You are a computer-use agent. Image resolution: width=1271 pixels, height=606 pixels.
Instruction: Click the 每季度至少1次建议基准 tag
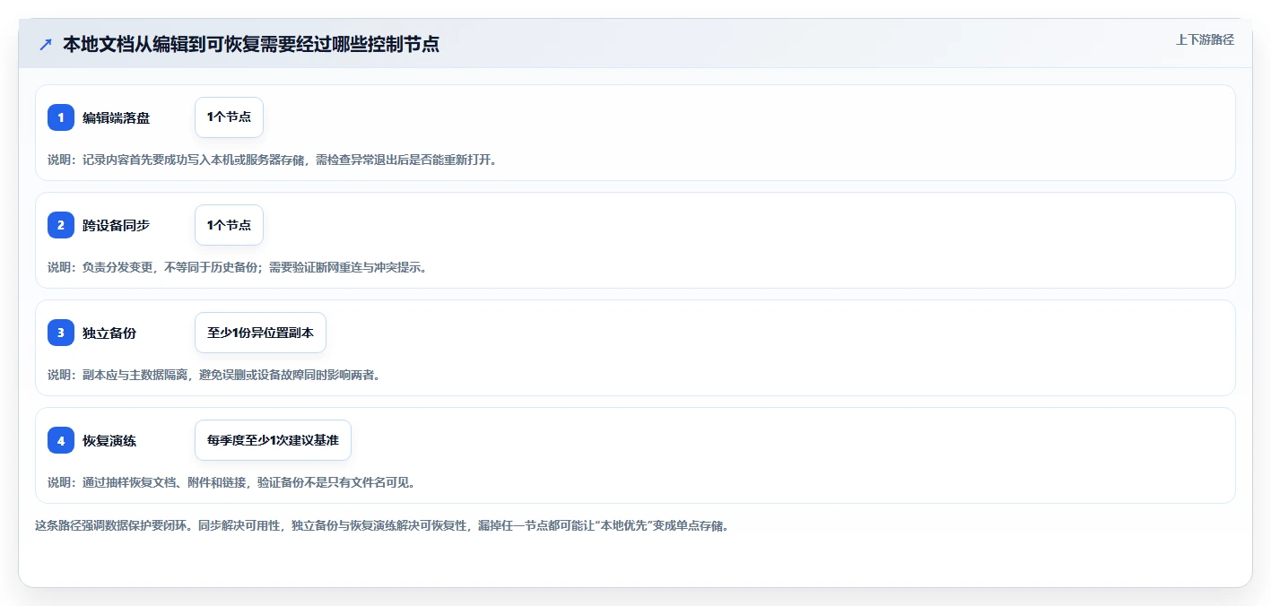click(273, 440)
